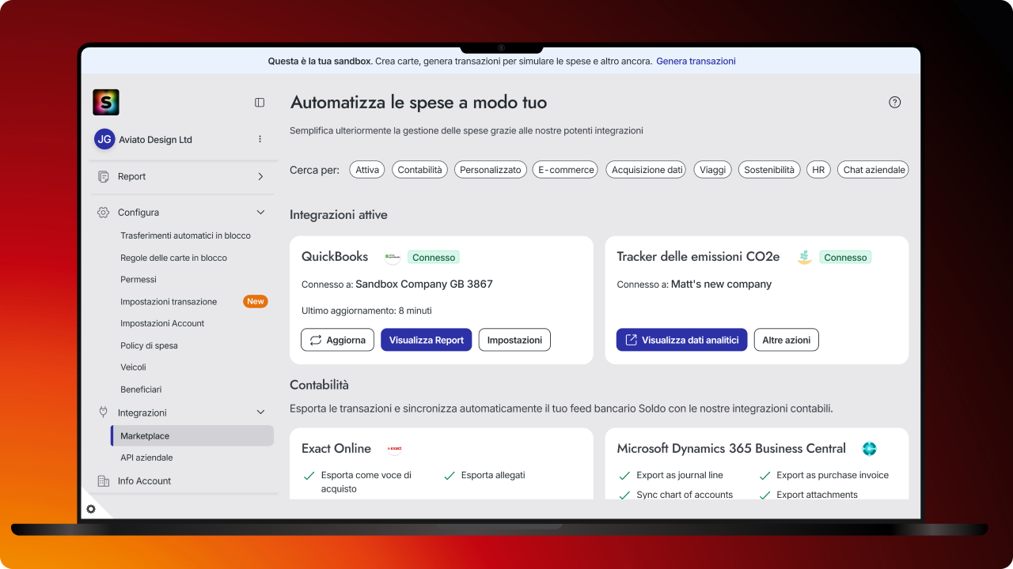Open Regole delle carte in blocco
Viewport: 1013px width, 569px height.
pyautogui.click(x=173, y=258)
